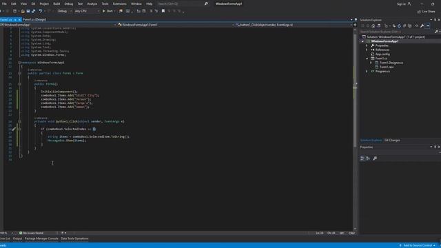441x248 pixels.
Task: Open the Build menu
Action: click(57, 3)
